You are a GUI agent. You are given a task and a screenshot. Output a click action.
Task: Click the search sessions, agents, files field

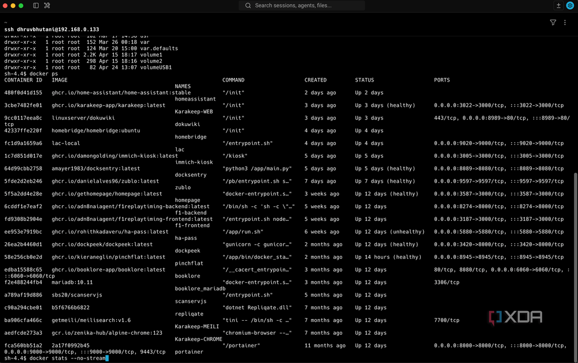click(302, 6)
